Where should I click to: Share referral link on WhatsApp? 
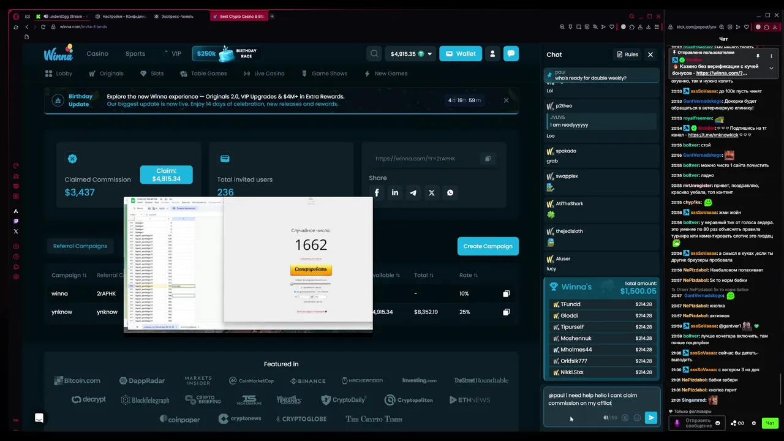tap(450, 192)
